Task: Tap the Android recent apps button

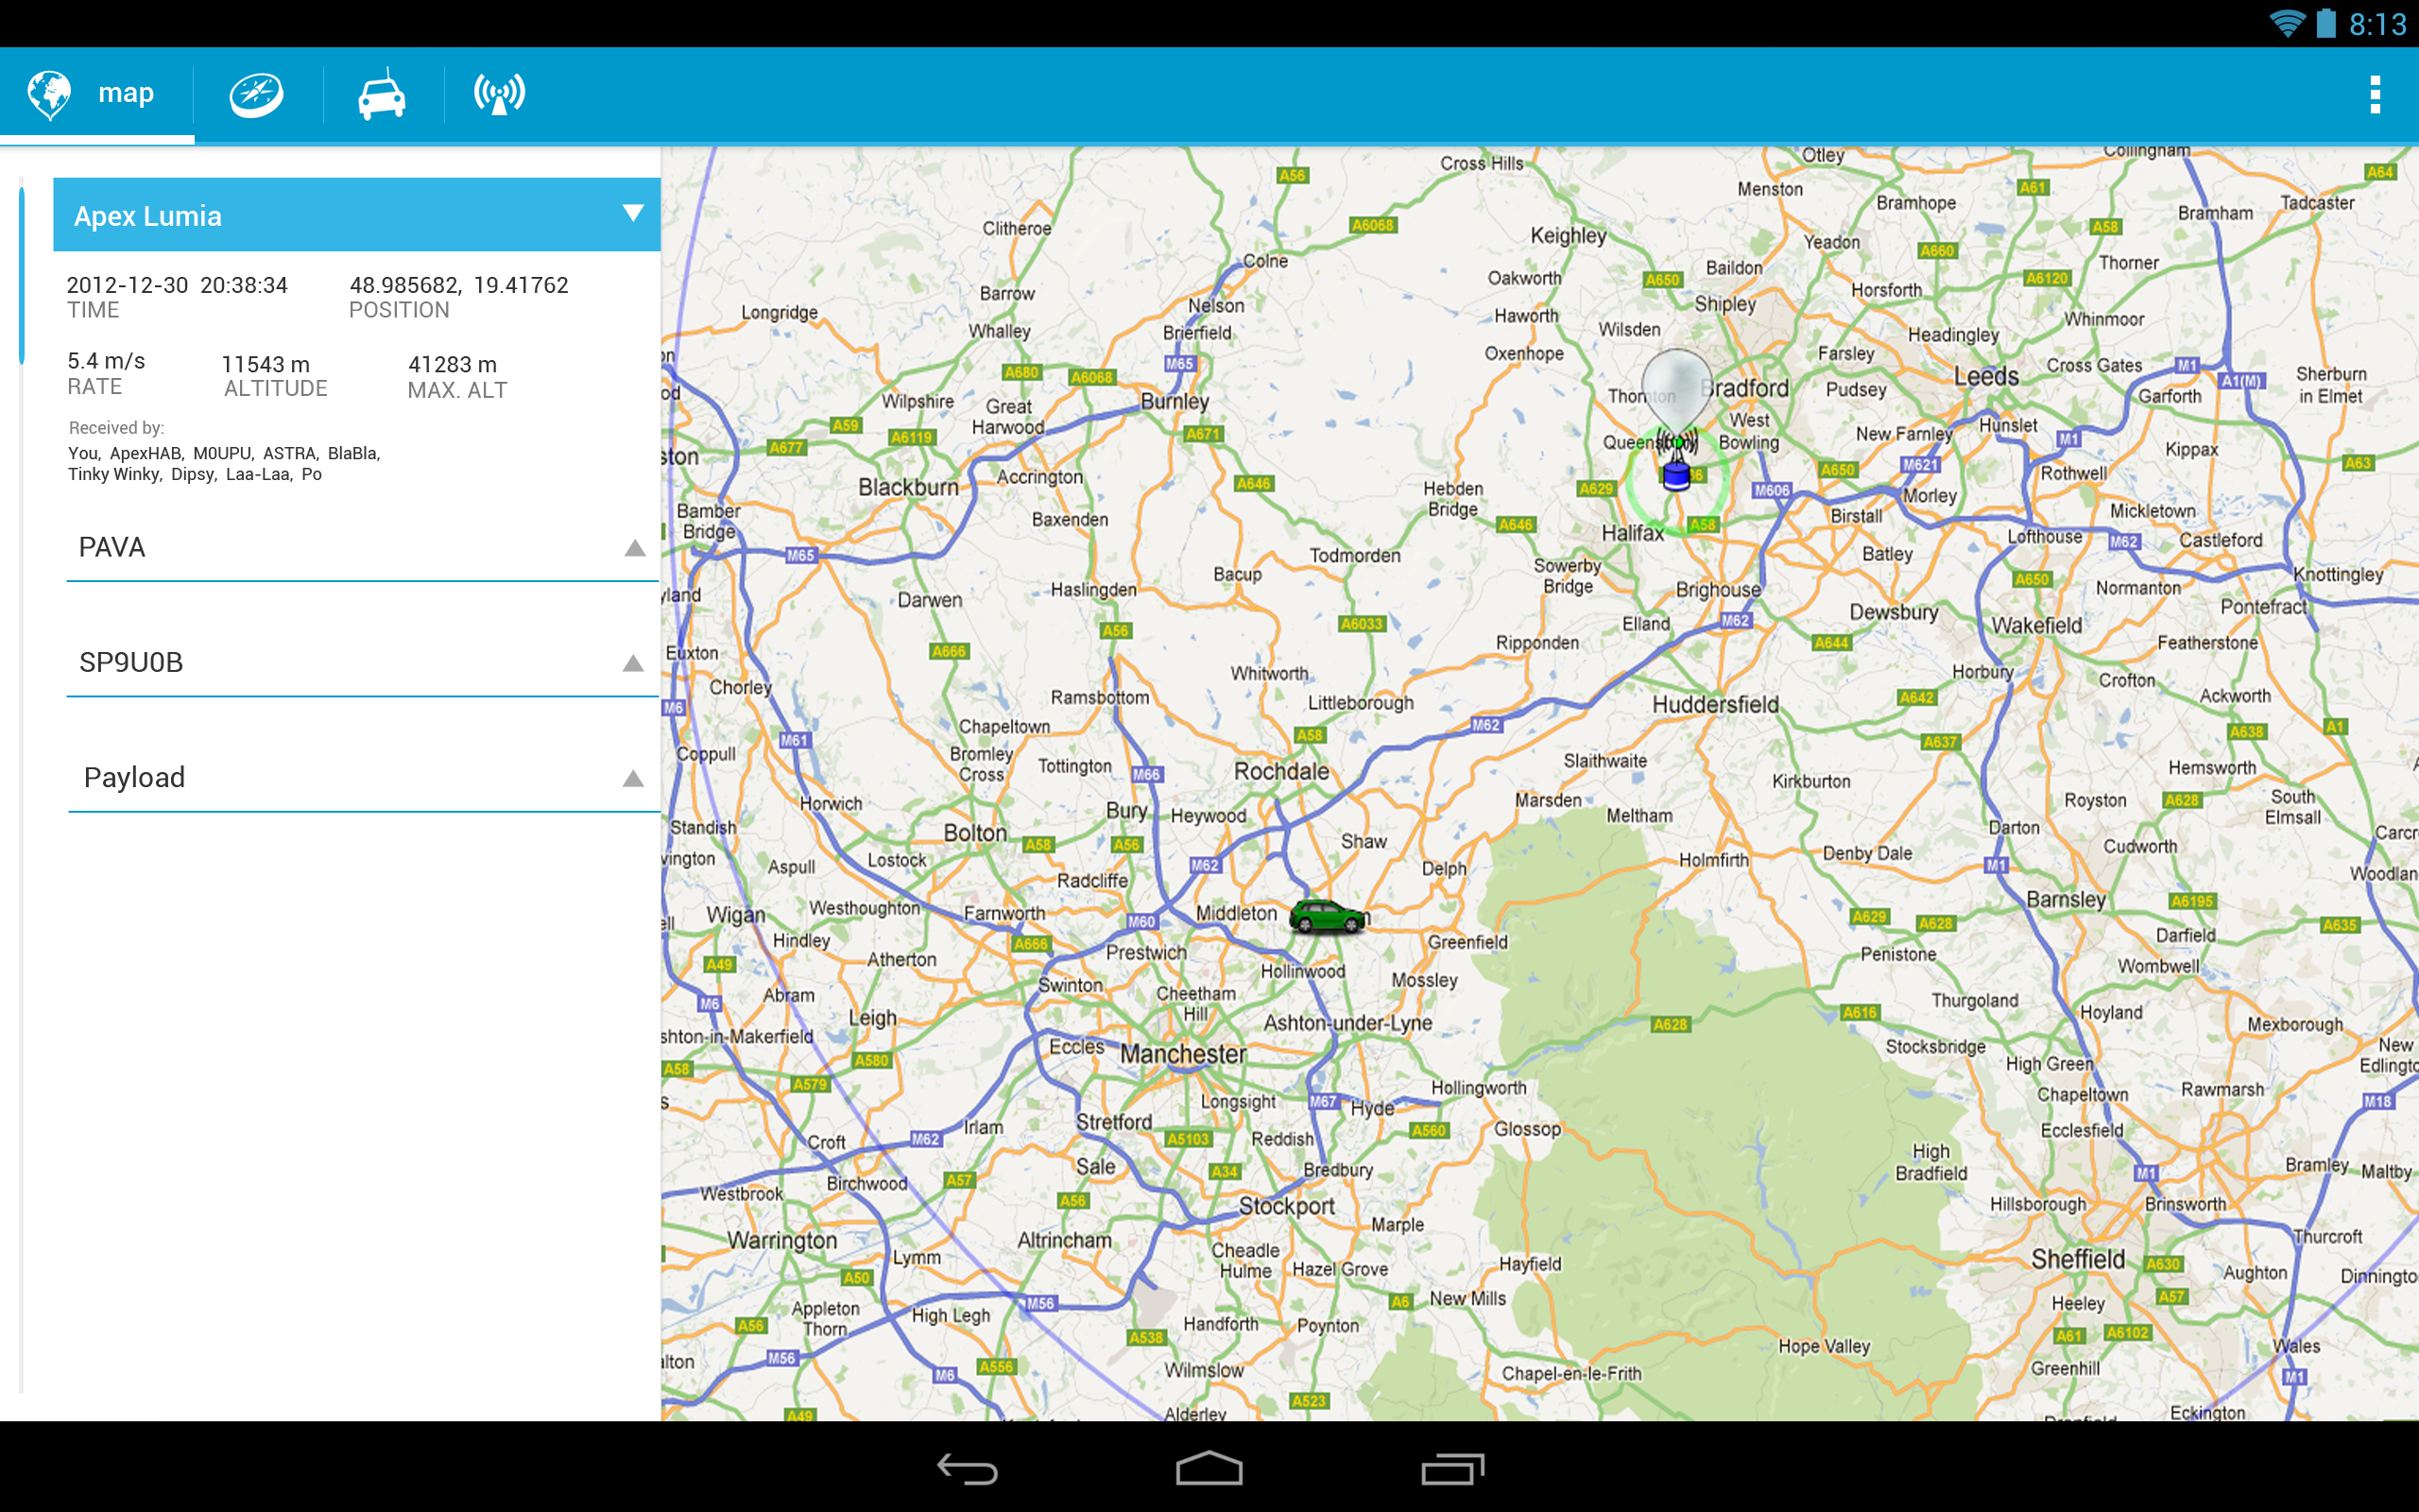Action: tap(1451, 1469)
